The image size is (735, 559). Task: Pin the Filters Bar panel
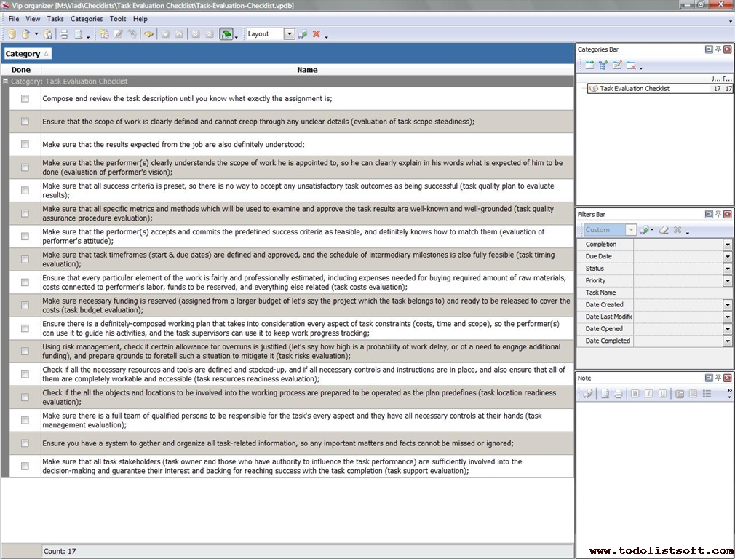[718, 215]
